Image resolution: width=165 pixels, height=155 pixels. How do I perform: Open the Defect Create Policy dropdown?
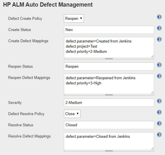click(74, 19)
